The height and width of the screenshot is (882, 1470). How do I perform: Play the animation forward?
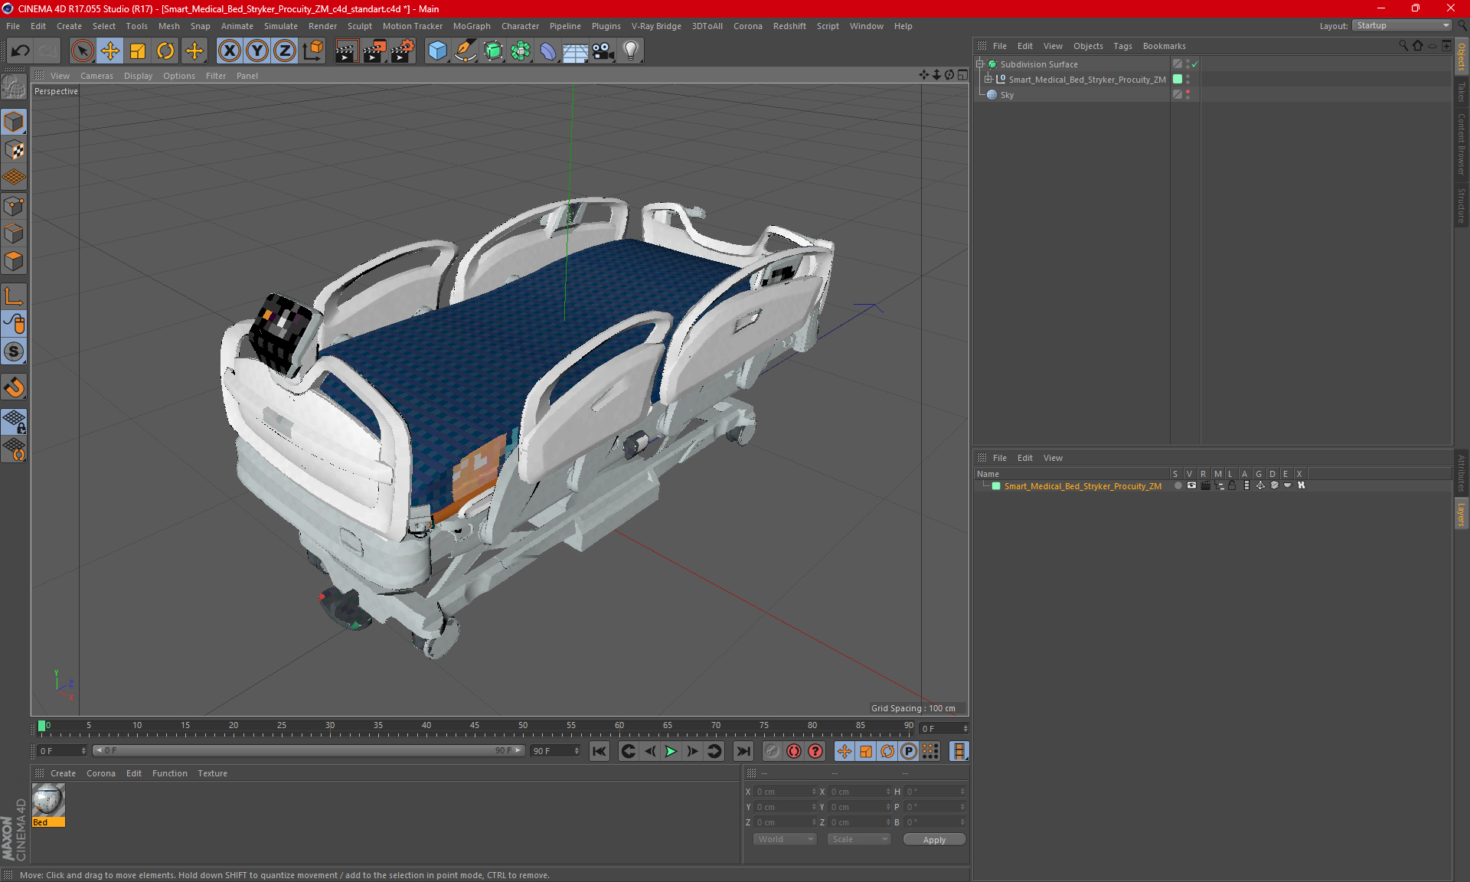click(x=671, y=751)
